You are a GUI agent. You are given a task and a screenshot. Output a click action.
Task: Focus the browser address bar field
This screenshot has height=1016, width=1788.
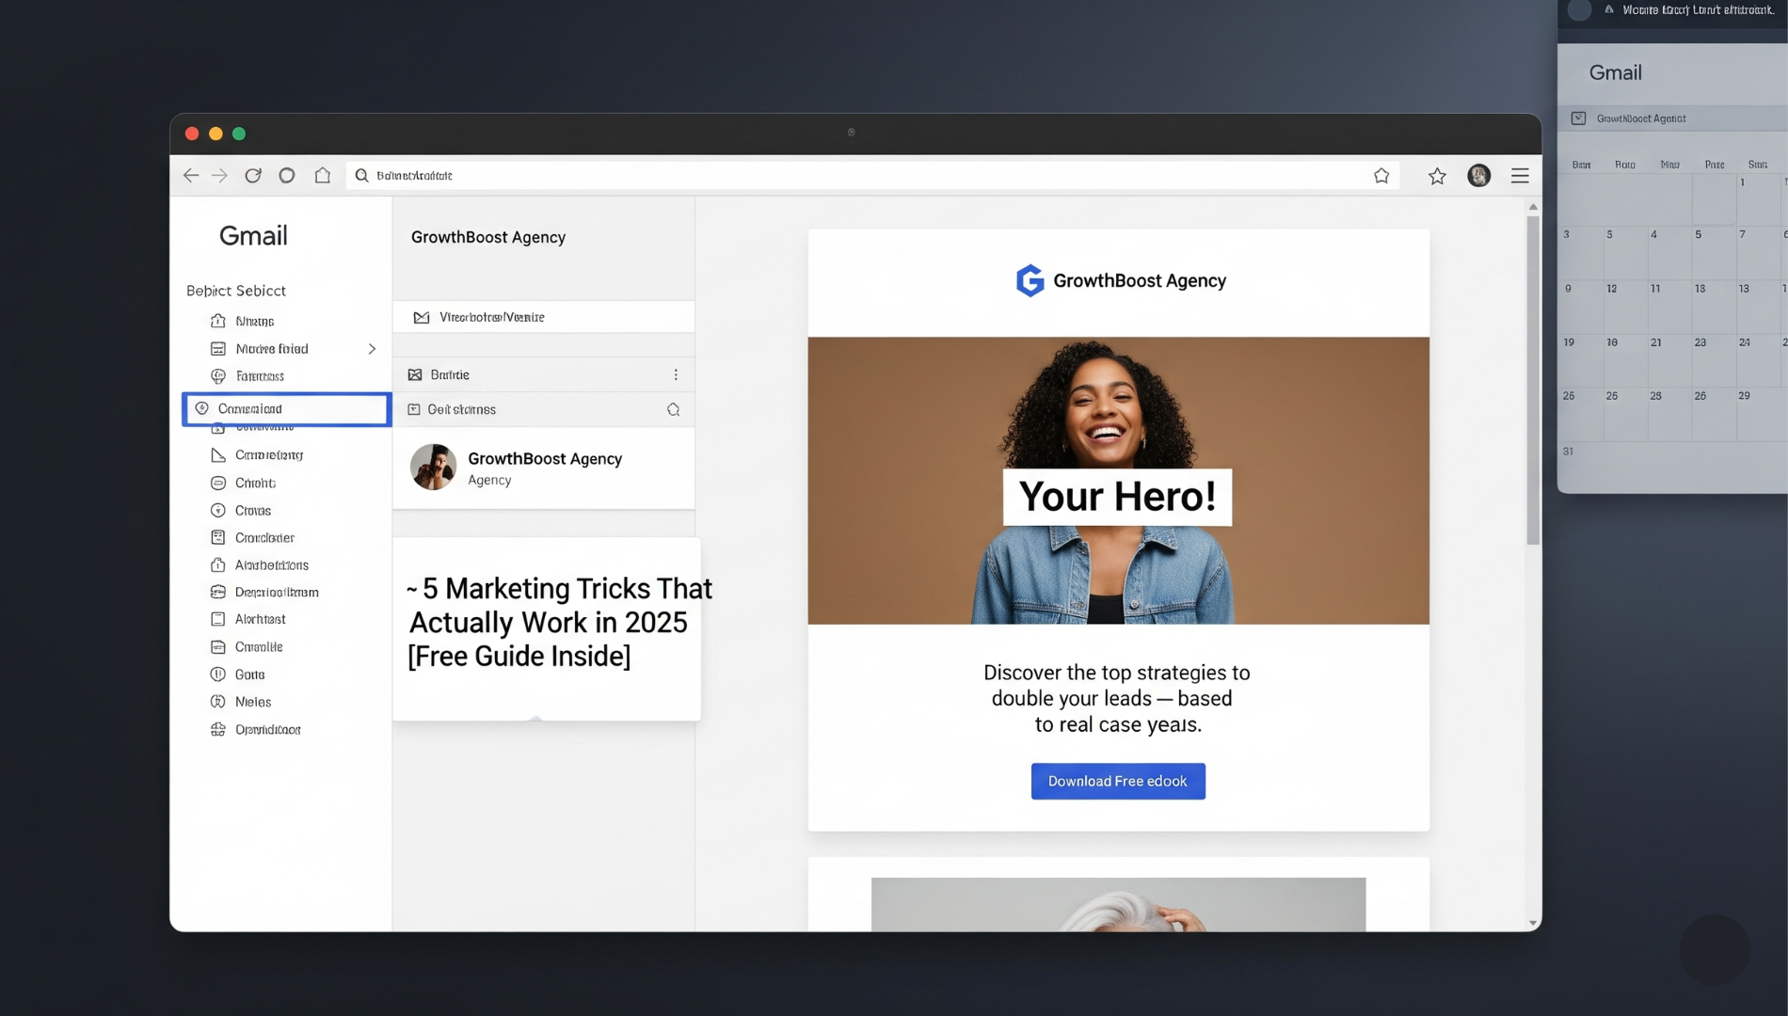click(872, 175)
